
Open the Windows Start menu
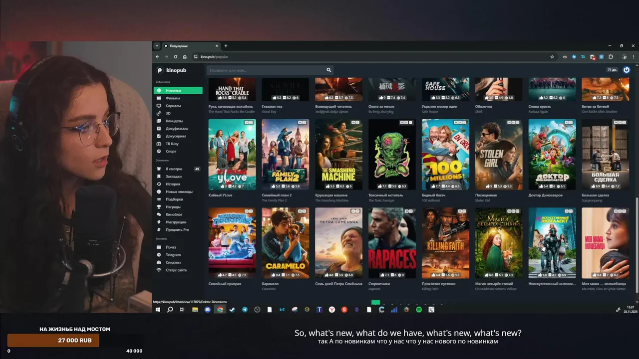tap(158, 310)
